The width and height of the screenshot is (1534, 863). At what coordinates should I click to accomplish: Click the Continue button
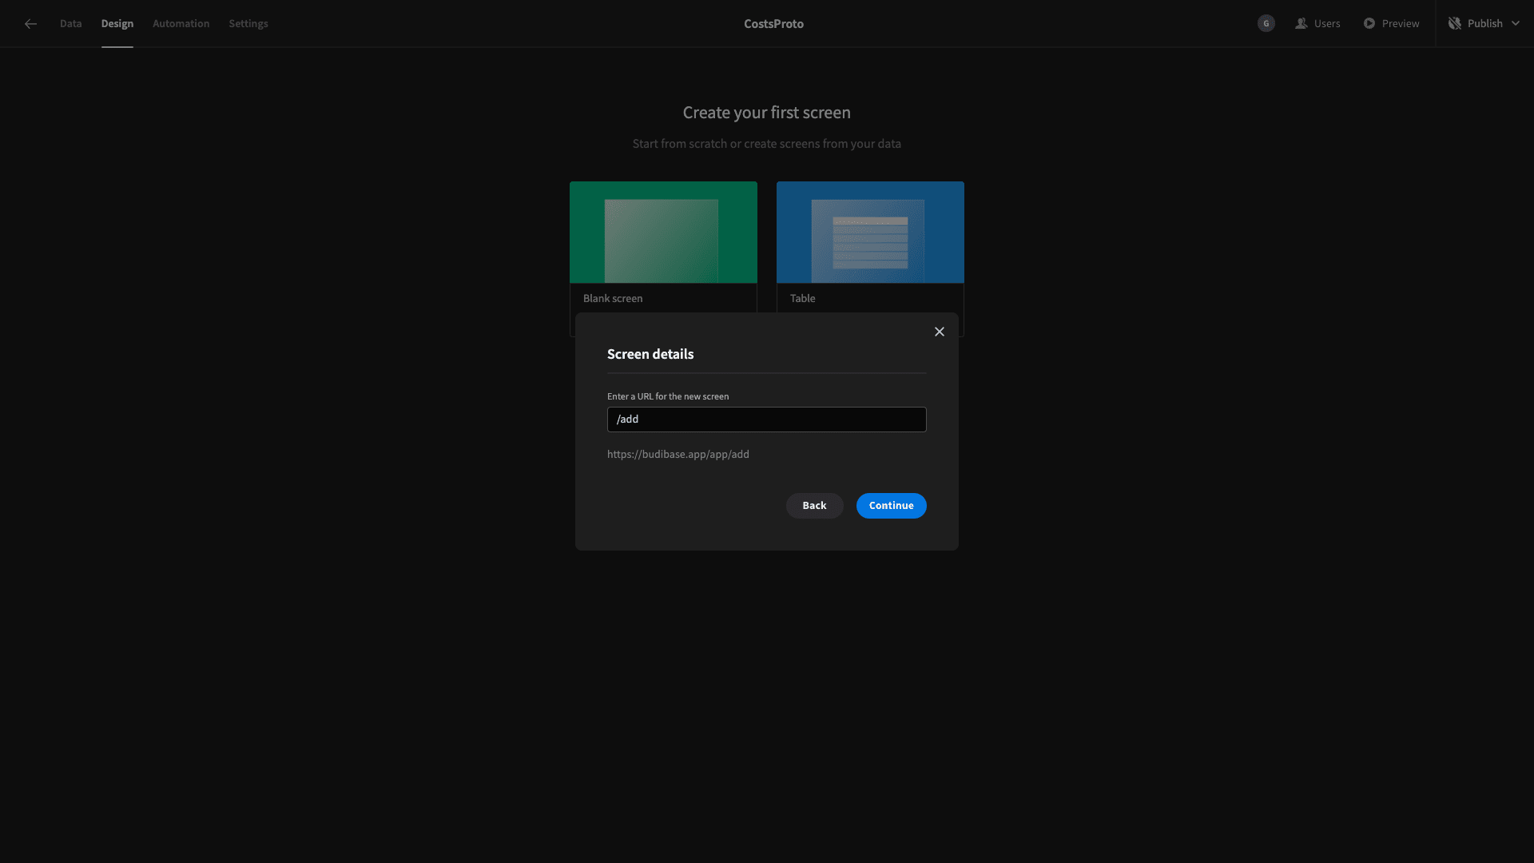(x=891, y=506)
